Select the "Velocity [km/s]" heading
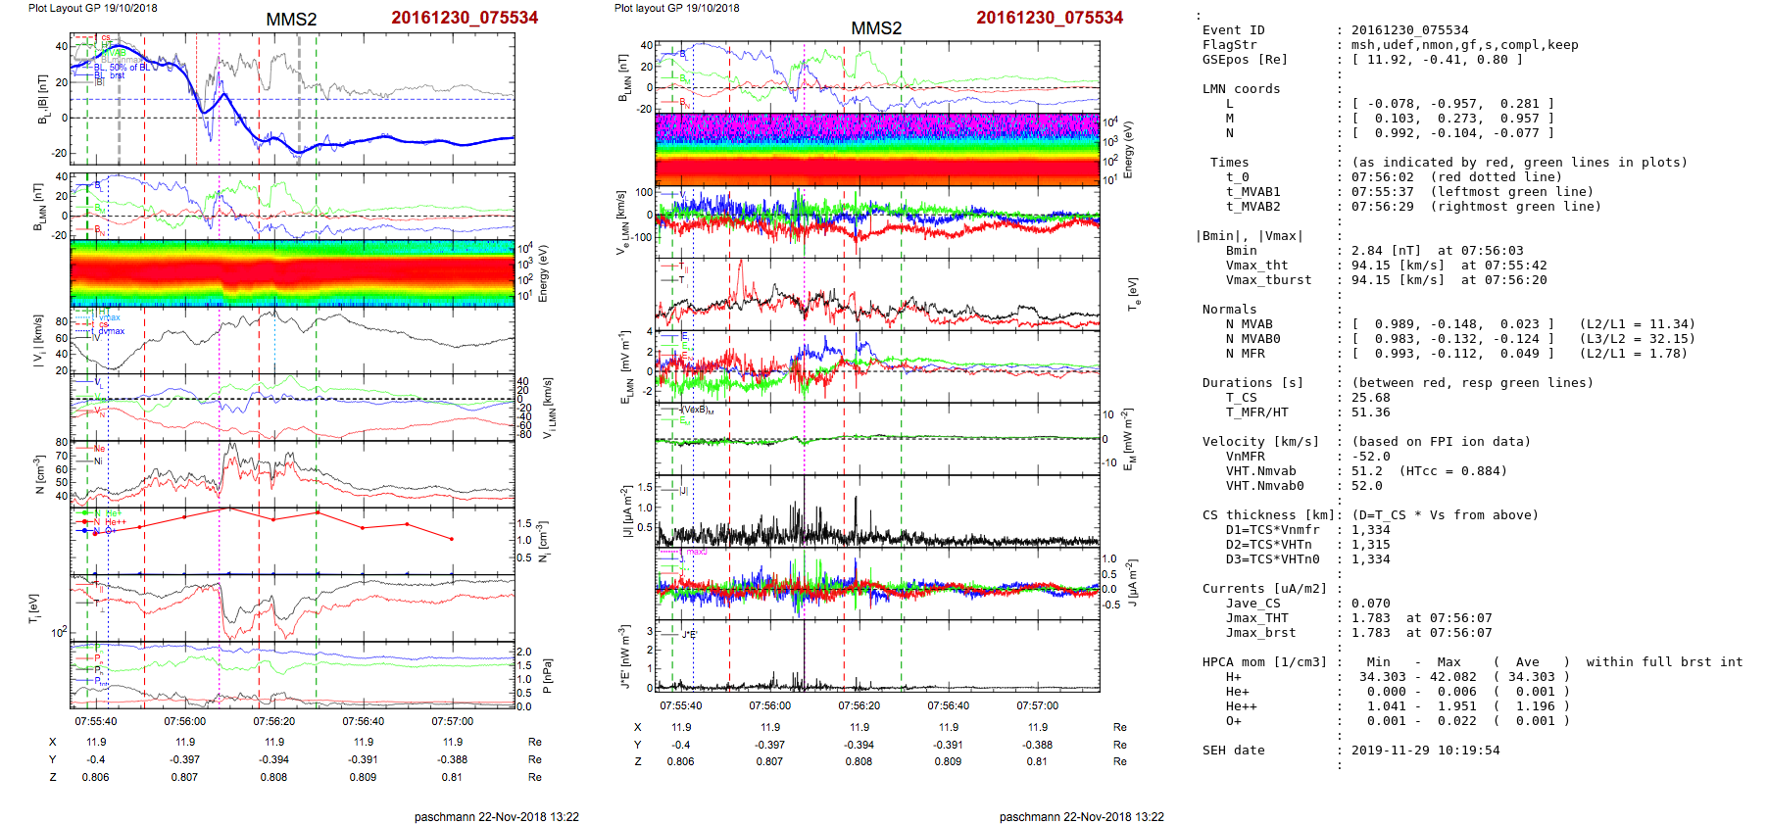 coord(1260,442)
